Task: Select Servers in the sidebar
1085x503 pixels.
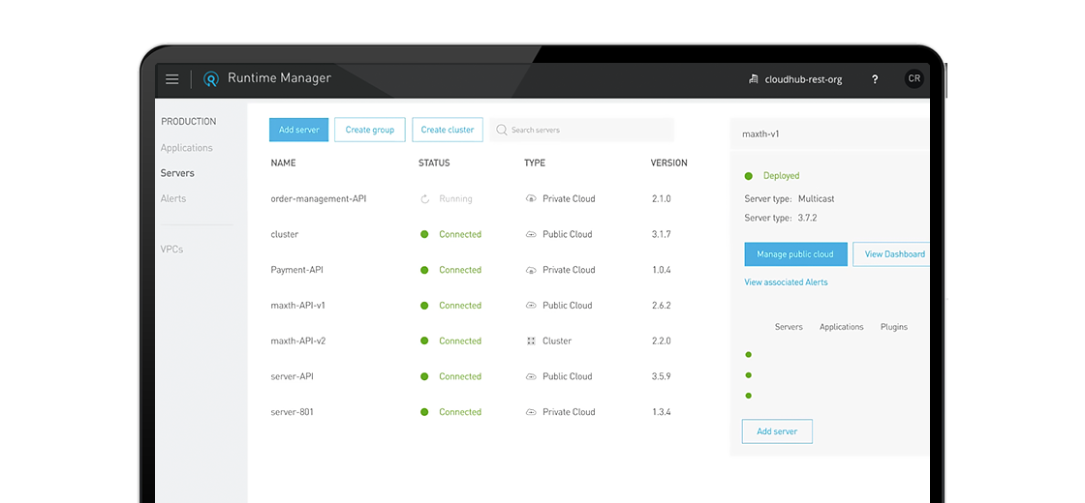Action: point(177,173)
